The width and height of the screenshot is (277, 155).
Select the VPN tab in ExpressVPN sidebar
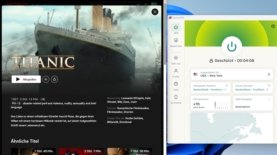176,28
